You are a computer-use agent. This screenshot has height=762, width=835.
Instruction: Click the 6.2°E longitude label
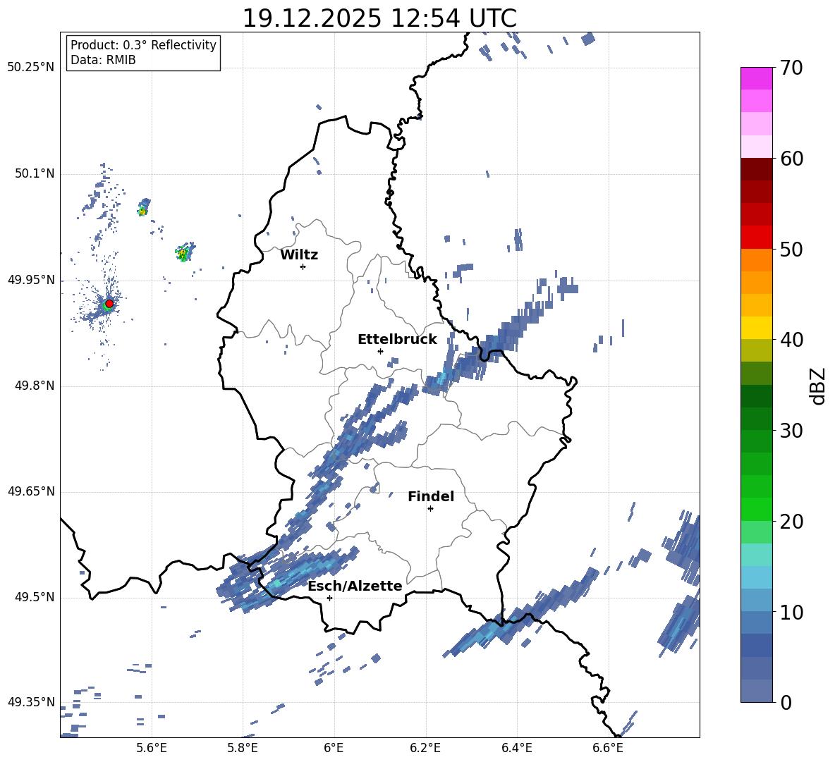(425, 748)
